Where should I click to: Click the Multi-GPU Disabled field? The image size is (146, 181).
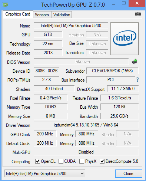[x=86, y=152]
